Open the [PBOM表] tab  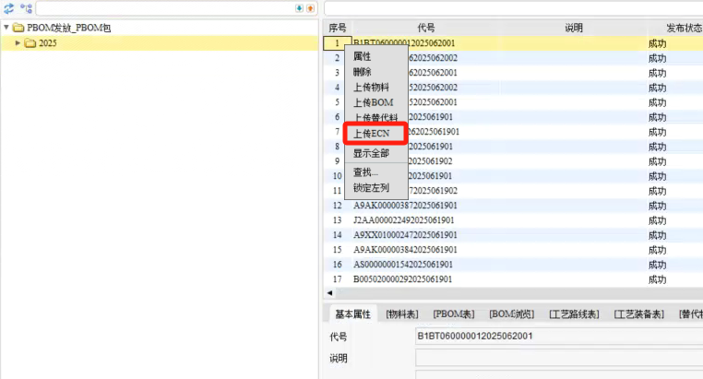[x=454, y=314]
